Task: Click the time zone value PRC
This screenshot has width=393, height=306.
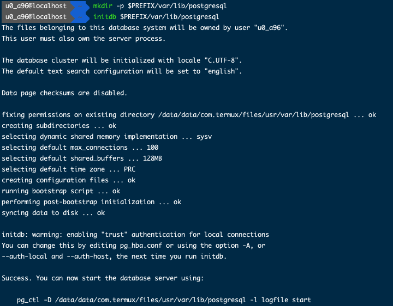Action: pos(129,169)
